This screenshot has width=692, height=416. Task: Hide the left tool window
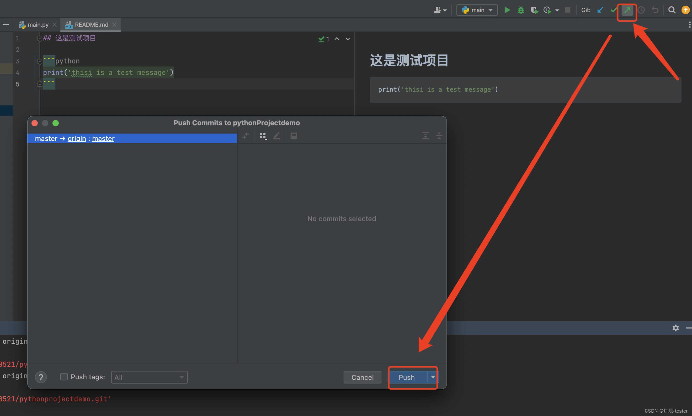click(6, 25)
